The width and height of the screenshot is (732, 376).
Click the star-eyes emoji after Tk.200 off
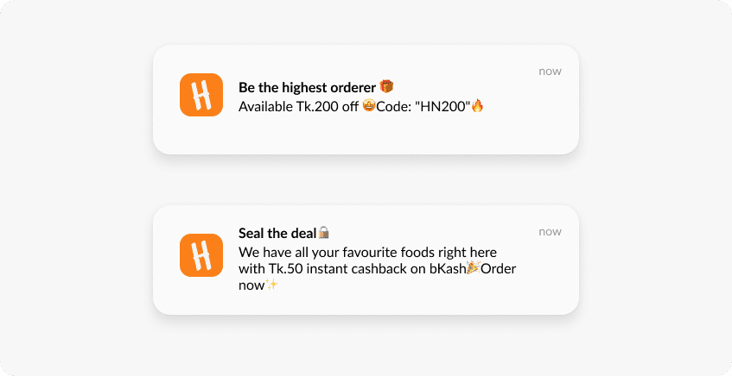[369, 106]
